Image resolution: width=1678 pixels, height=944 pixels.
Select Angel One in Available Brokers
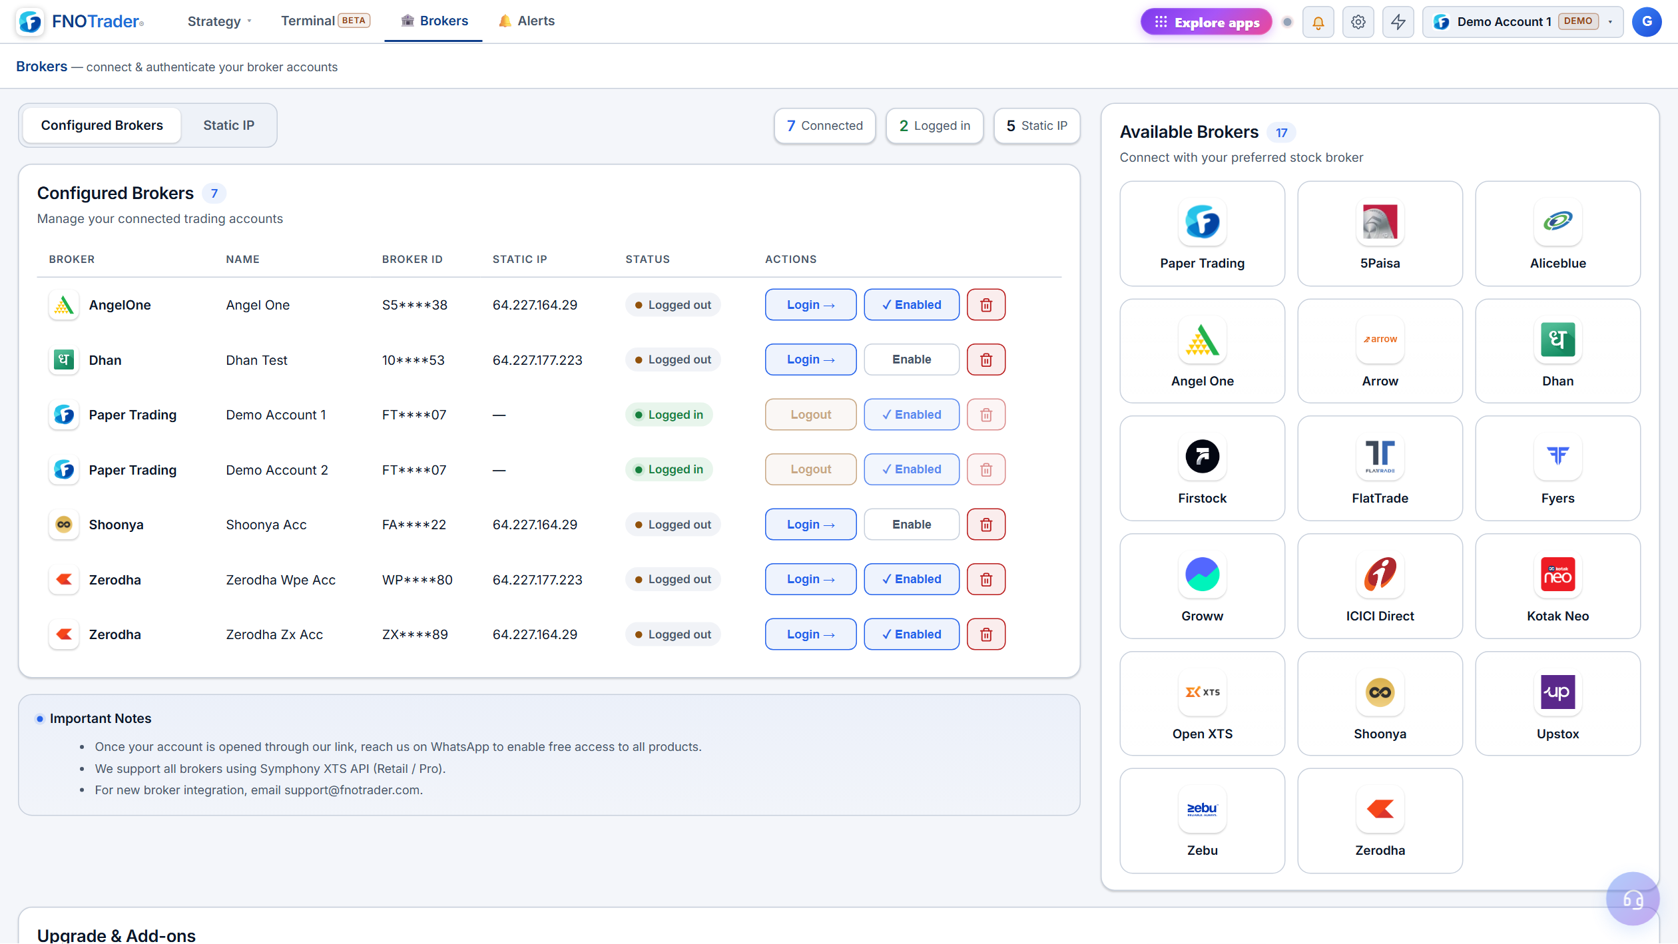pos(1202,351)
